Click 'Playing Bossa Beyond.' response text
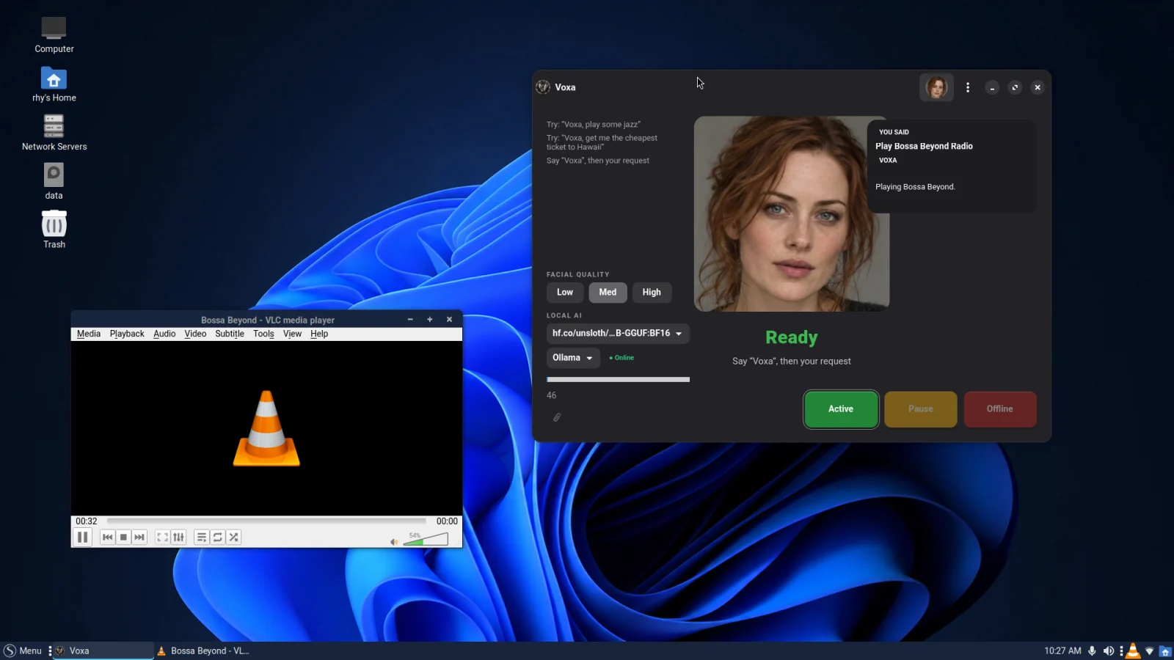Viewport: 1174px width, 660px height. [915, 187]
